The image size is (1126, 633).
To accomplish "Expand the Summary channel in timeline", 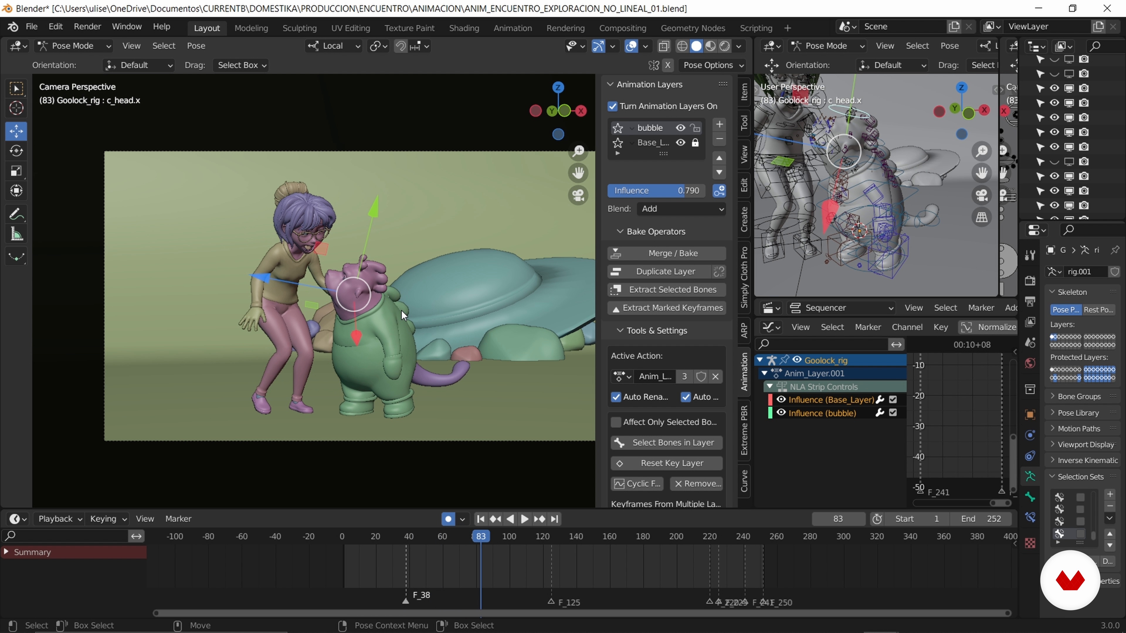I will point(6,552).
